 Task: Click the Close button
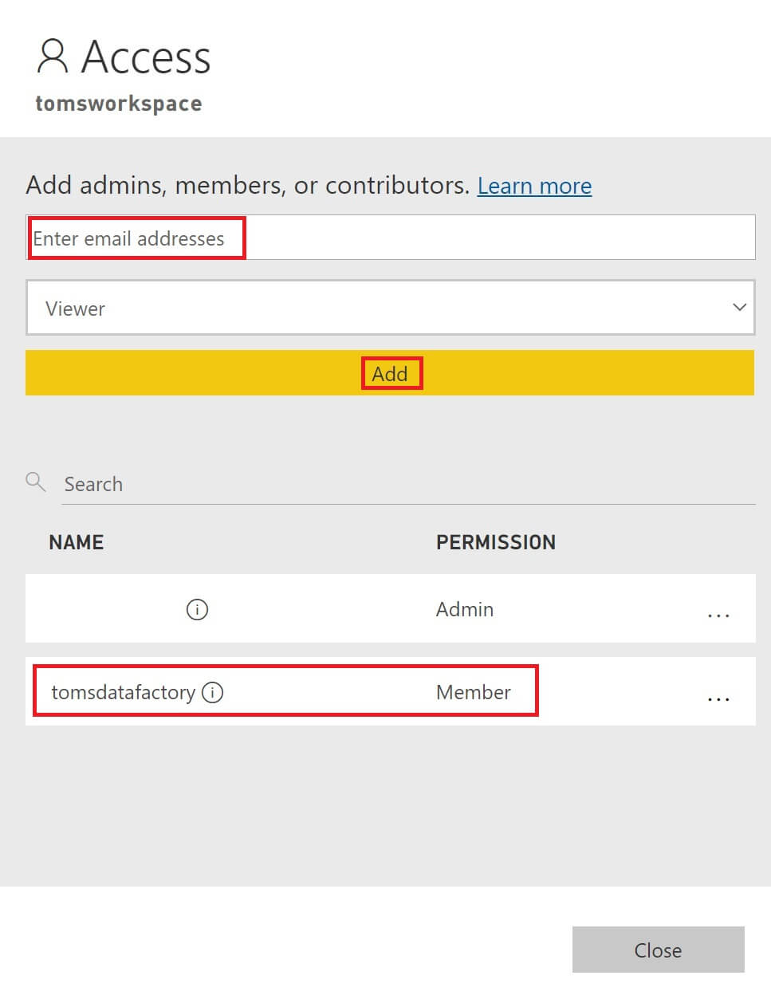click(658, 950)
